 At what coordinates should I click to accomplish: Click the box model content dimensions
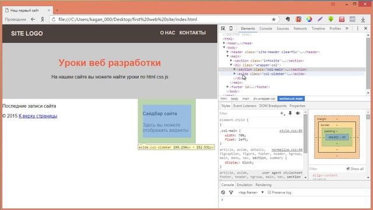[x=337, y=137]
